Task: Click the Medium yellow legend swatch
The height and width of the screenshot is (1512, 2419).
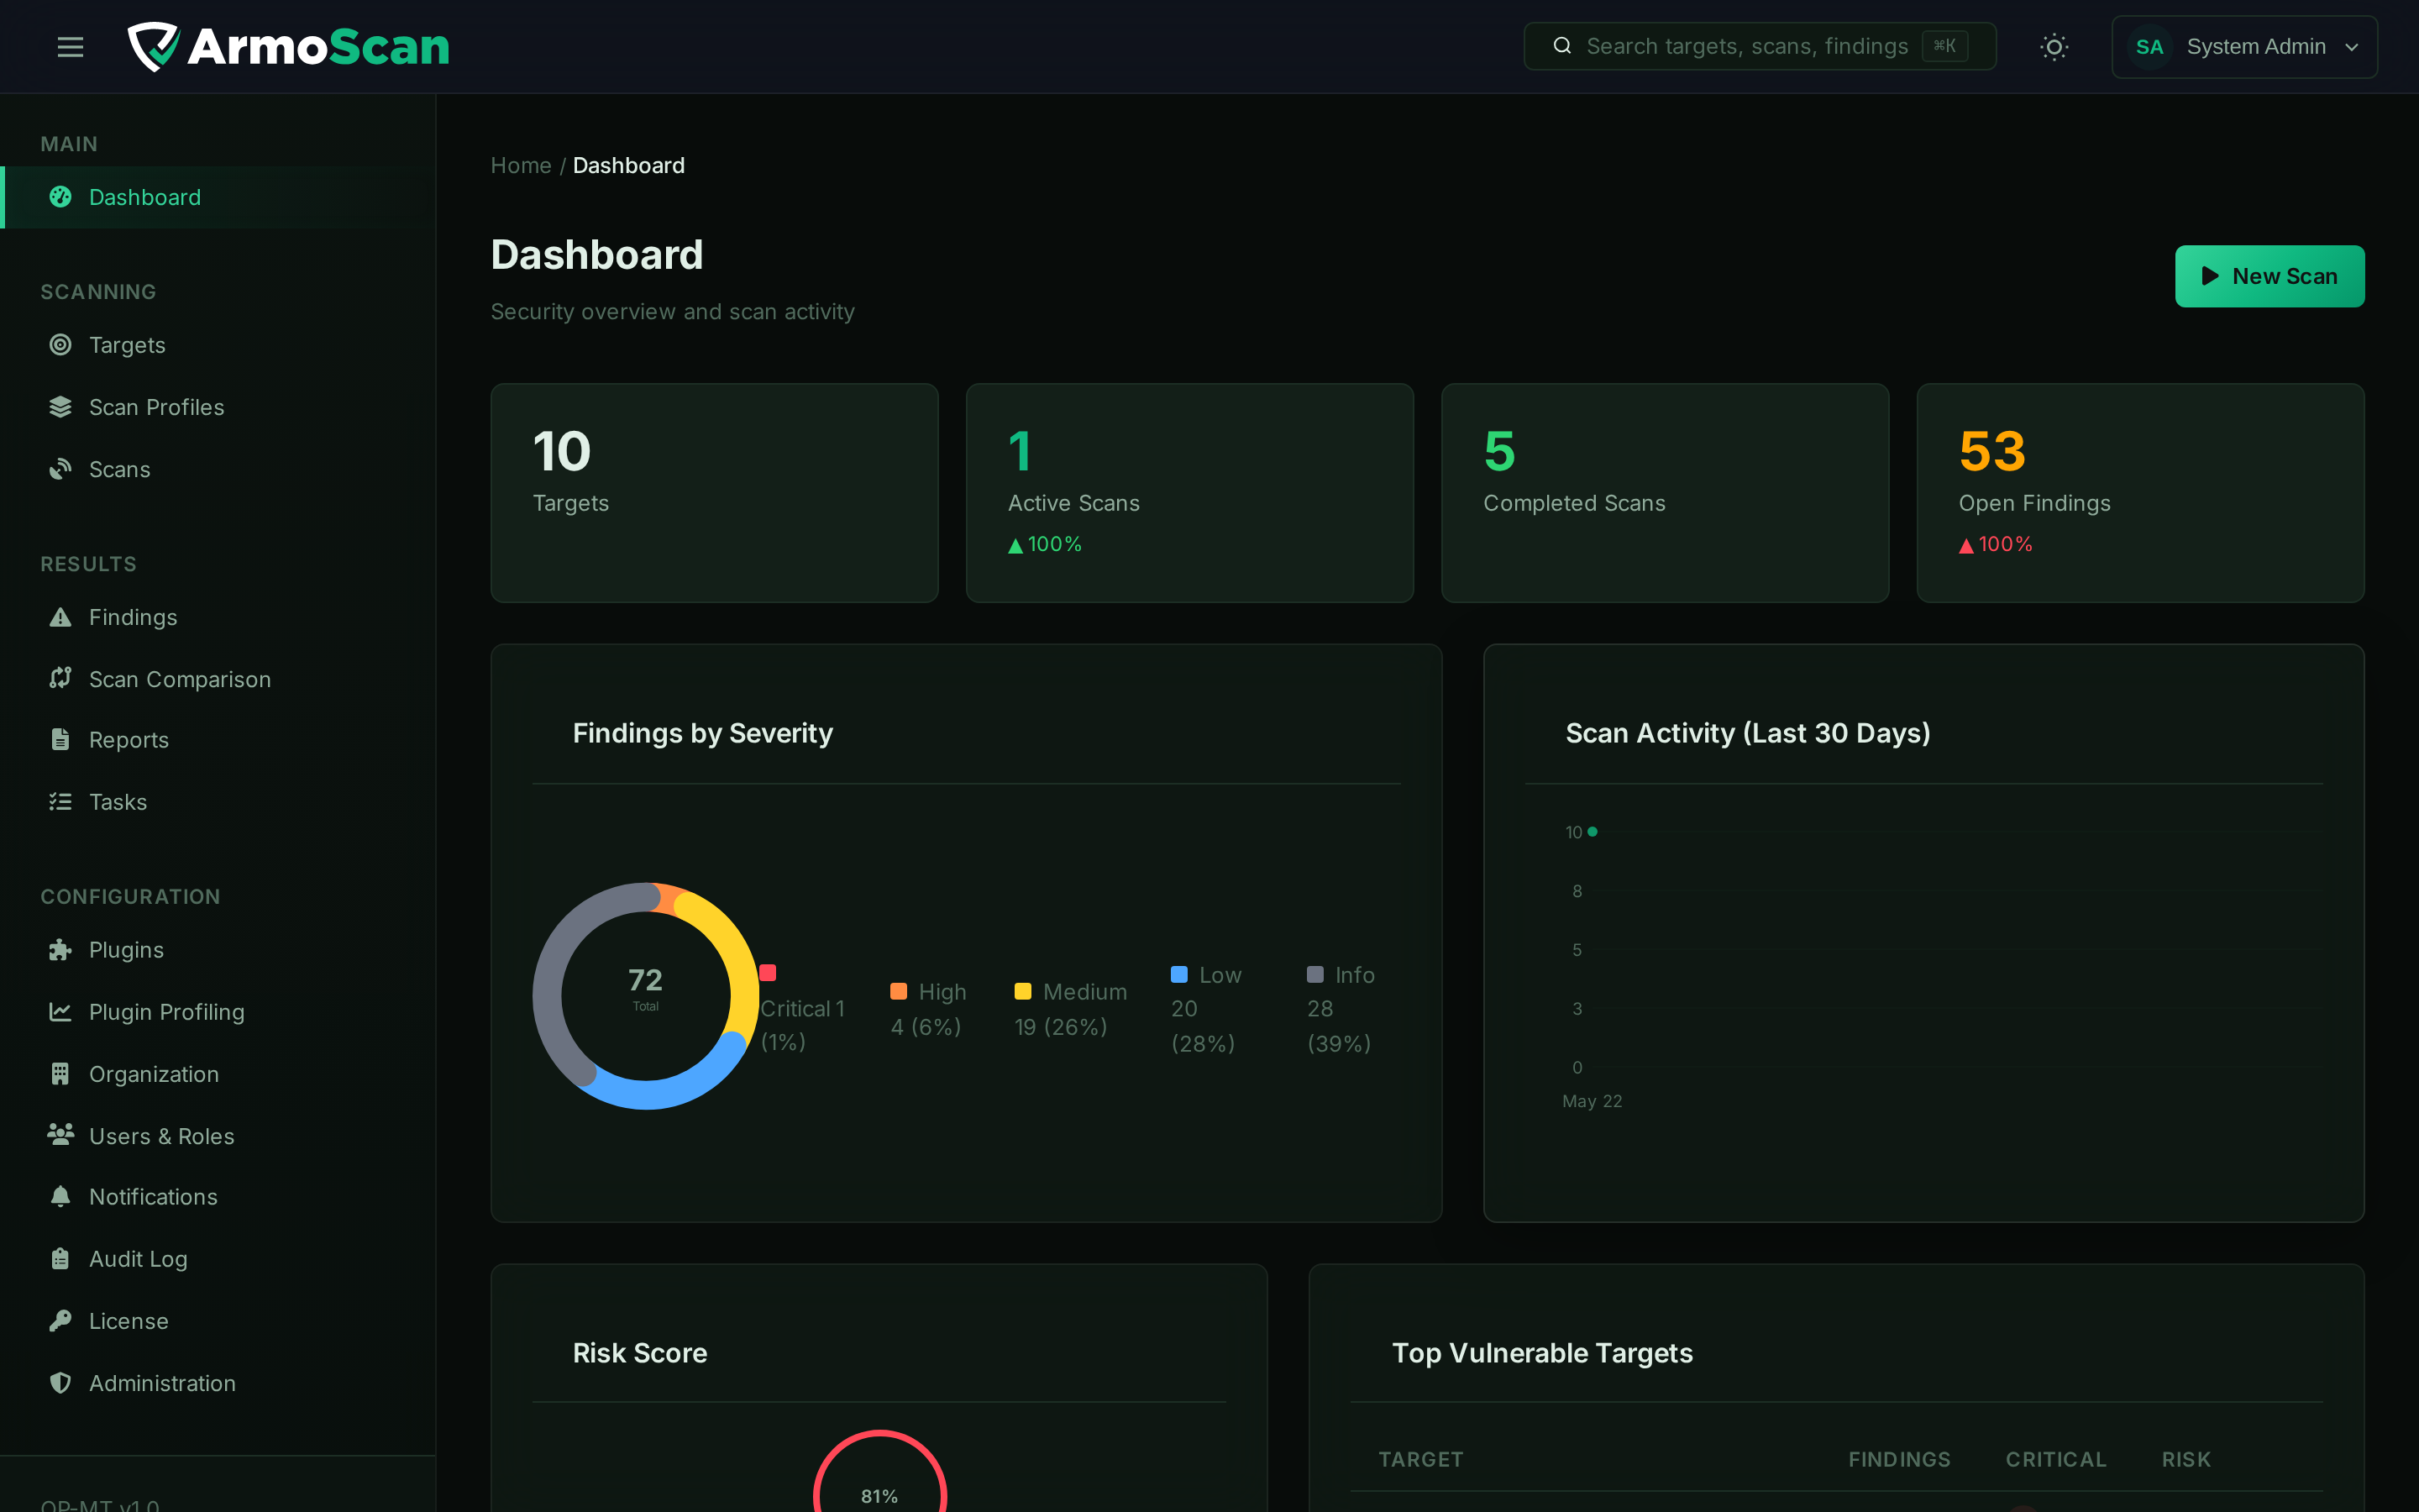Action: [1022, 991]
